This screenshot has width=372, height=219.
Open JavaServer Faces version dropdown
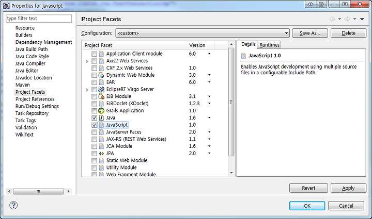coord(209,132)
